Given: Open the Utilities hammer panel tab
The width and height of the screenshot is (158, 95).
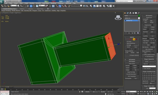Looking at the screenshot, I should (139, 13).
